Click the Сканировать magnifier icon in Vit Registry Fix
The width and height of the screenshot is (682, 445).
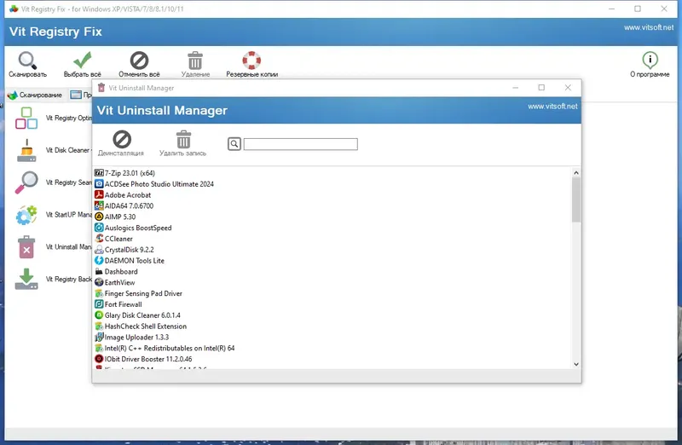pos(27,61)
